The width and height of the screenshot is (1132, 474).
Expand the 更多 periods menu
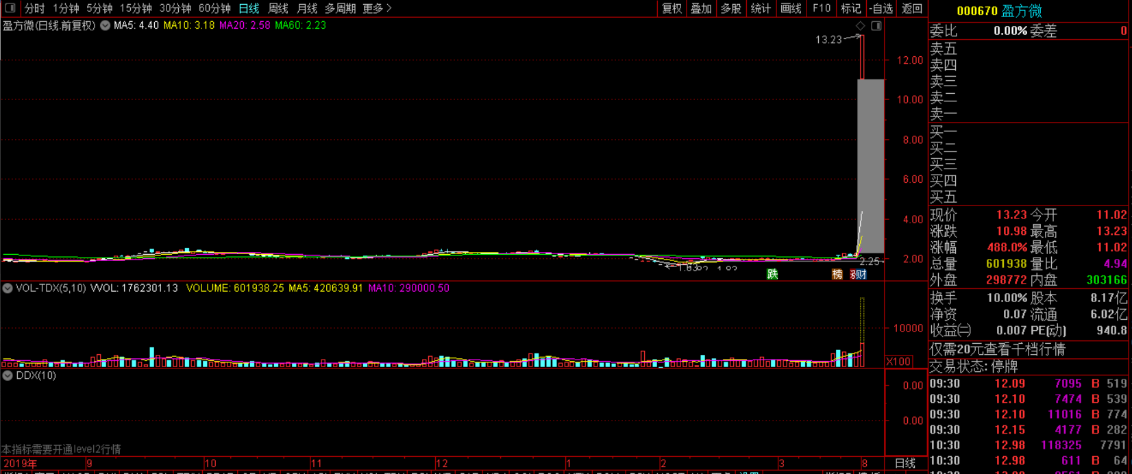pos(377,9)
